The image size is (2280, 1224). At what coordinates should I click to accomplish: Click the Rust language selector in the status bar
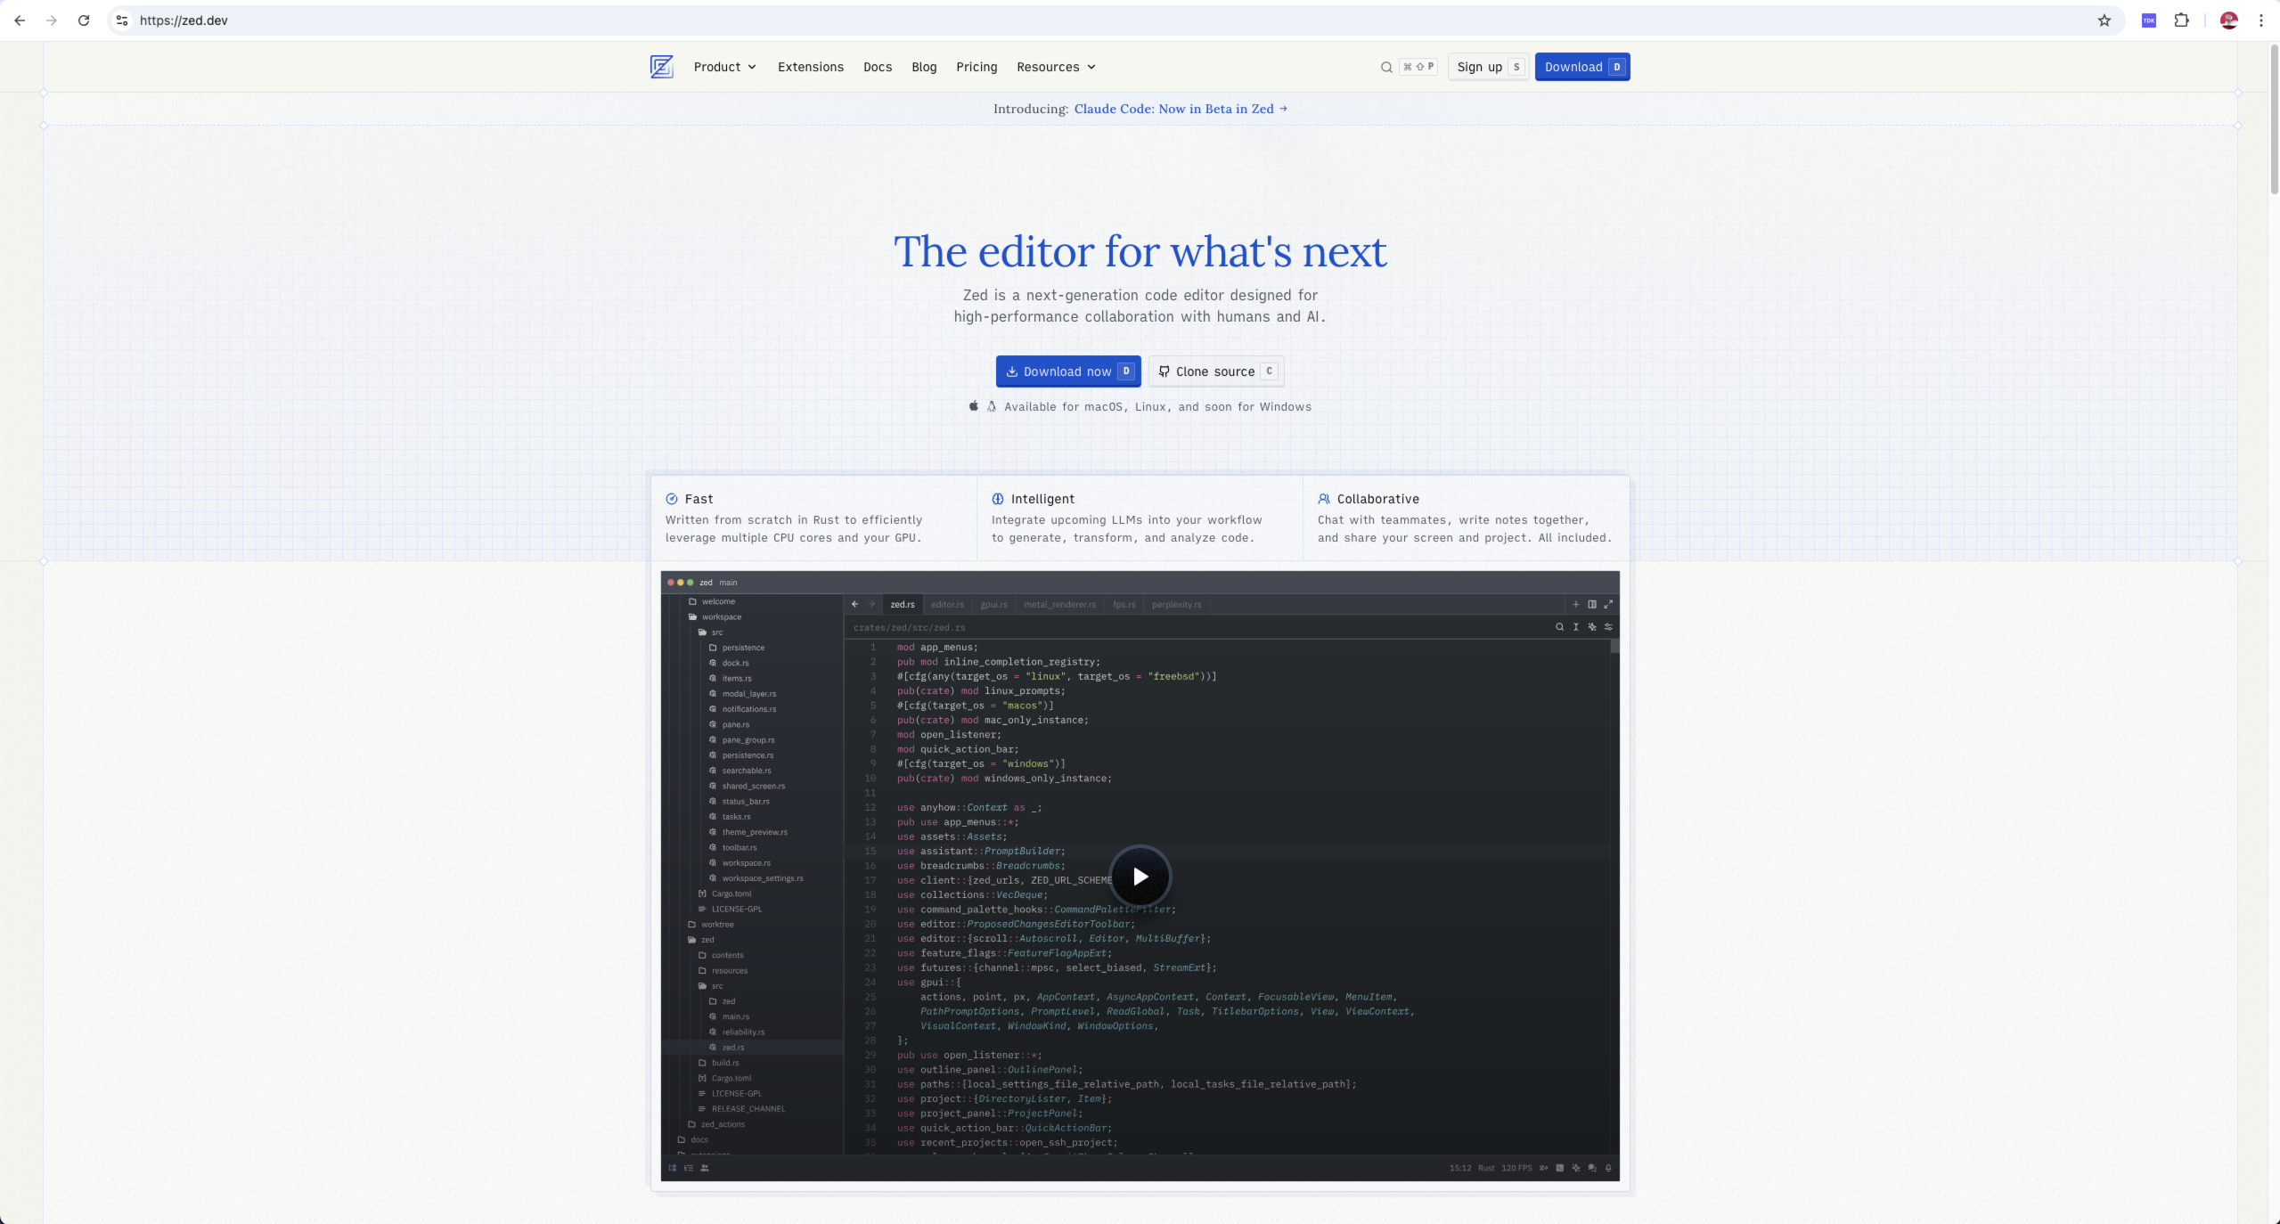coord(1486,1168)
